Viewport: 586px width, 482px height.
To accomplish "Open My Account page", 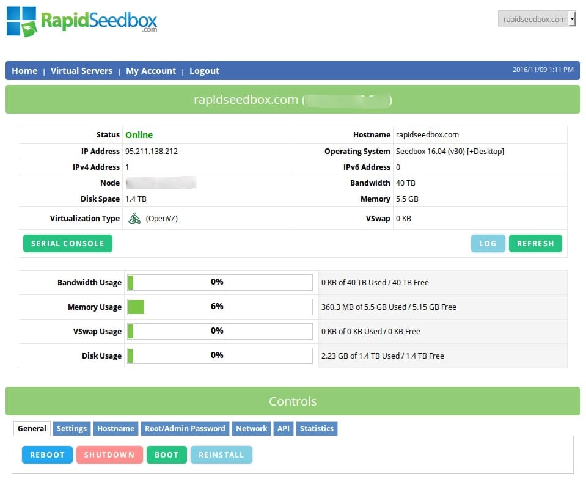I will pyautogui.click(x=150, y=71).
